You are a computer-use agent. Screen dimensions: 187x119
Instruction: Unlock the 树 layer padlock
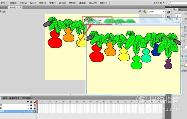pyautogui.click(x=31, y=105)
